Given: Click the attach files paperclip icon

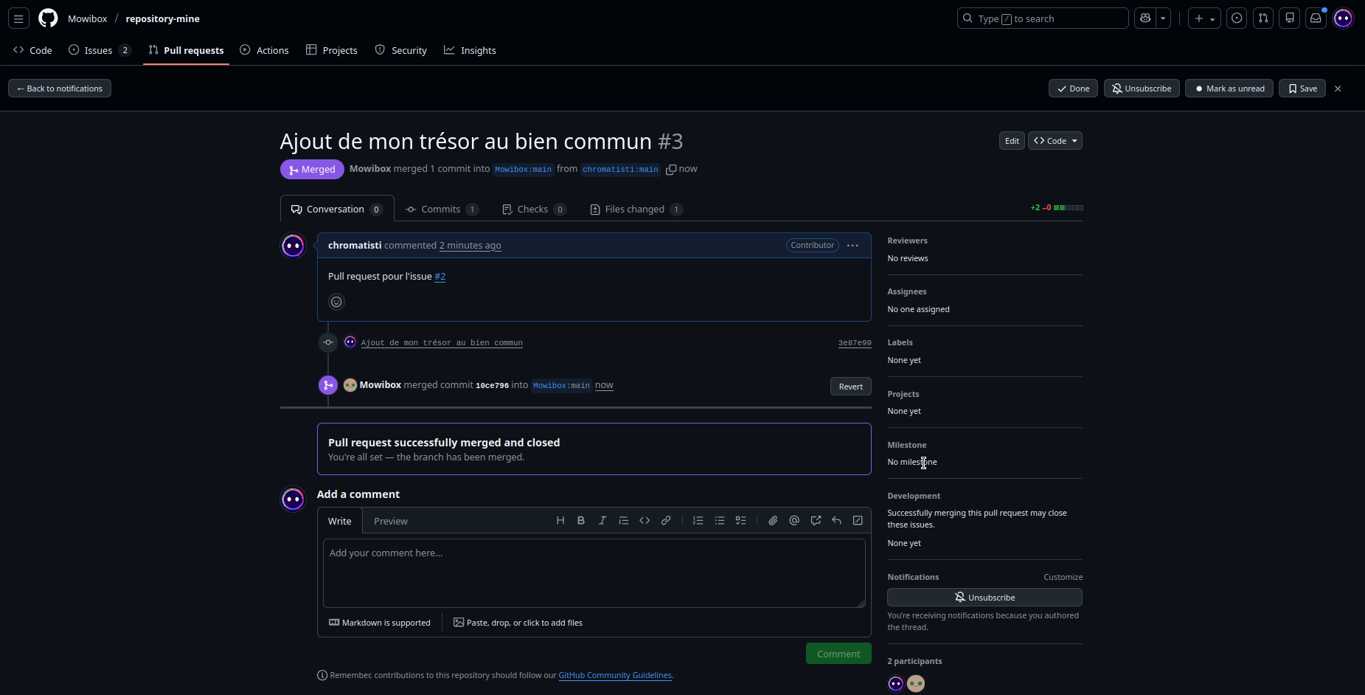Looking at the screenshot, I should pyautogui.click(x=773, y=521).
